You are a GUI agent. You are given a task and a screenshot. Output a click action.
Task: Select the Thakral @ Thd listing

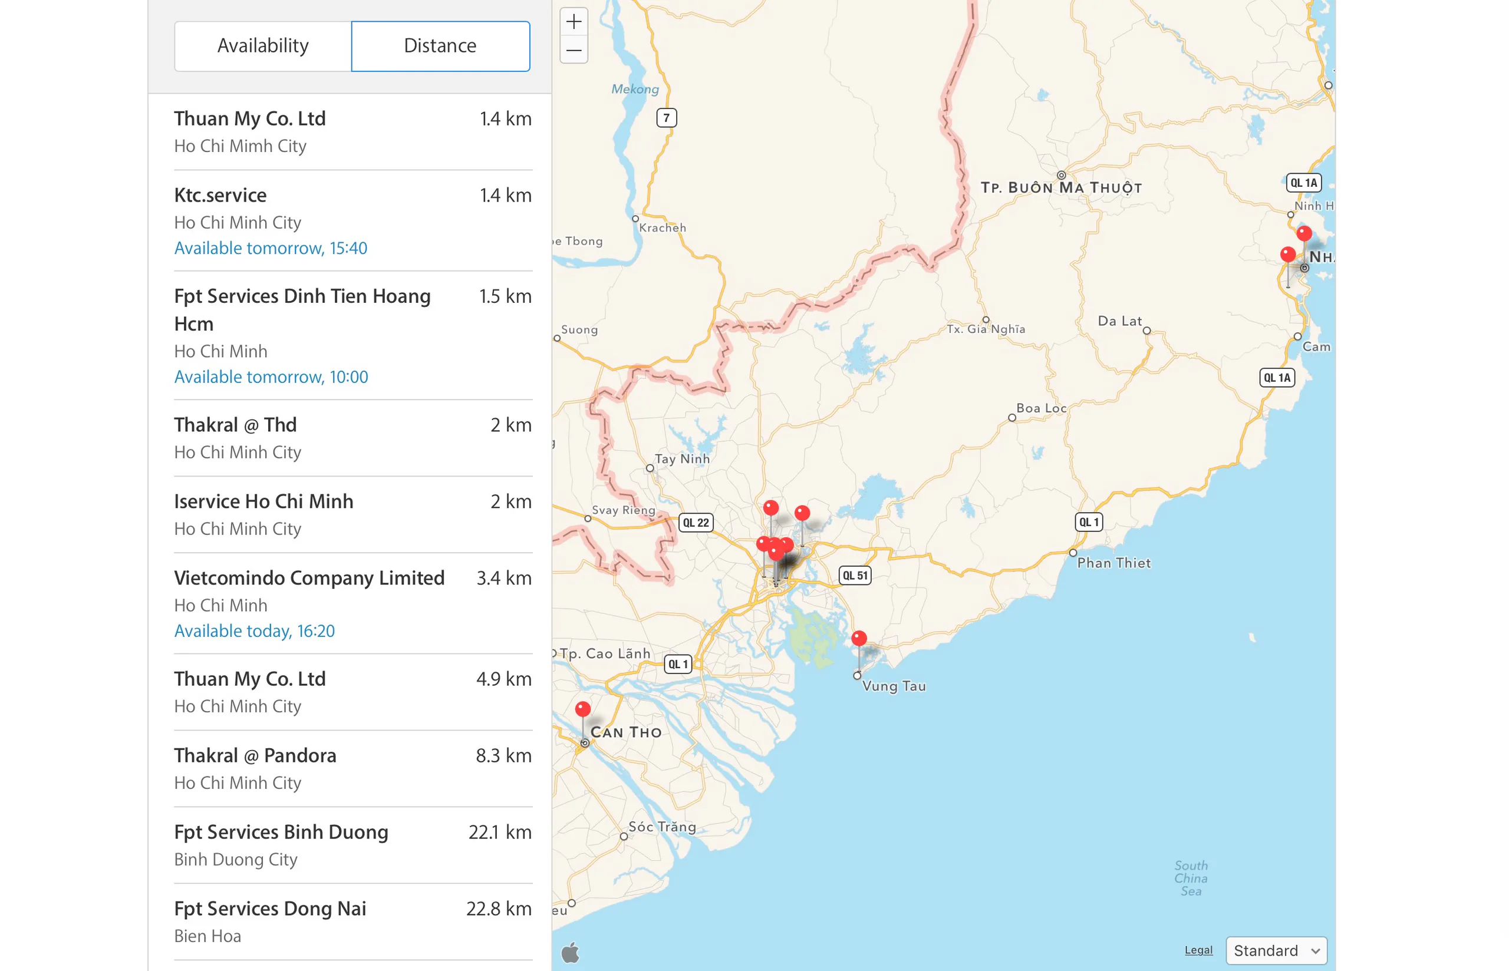(353, 438)
